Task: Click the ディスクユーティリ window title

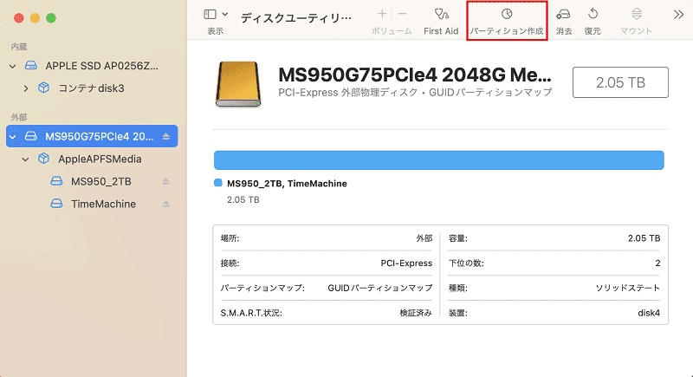Action: tap(296, 17)
